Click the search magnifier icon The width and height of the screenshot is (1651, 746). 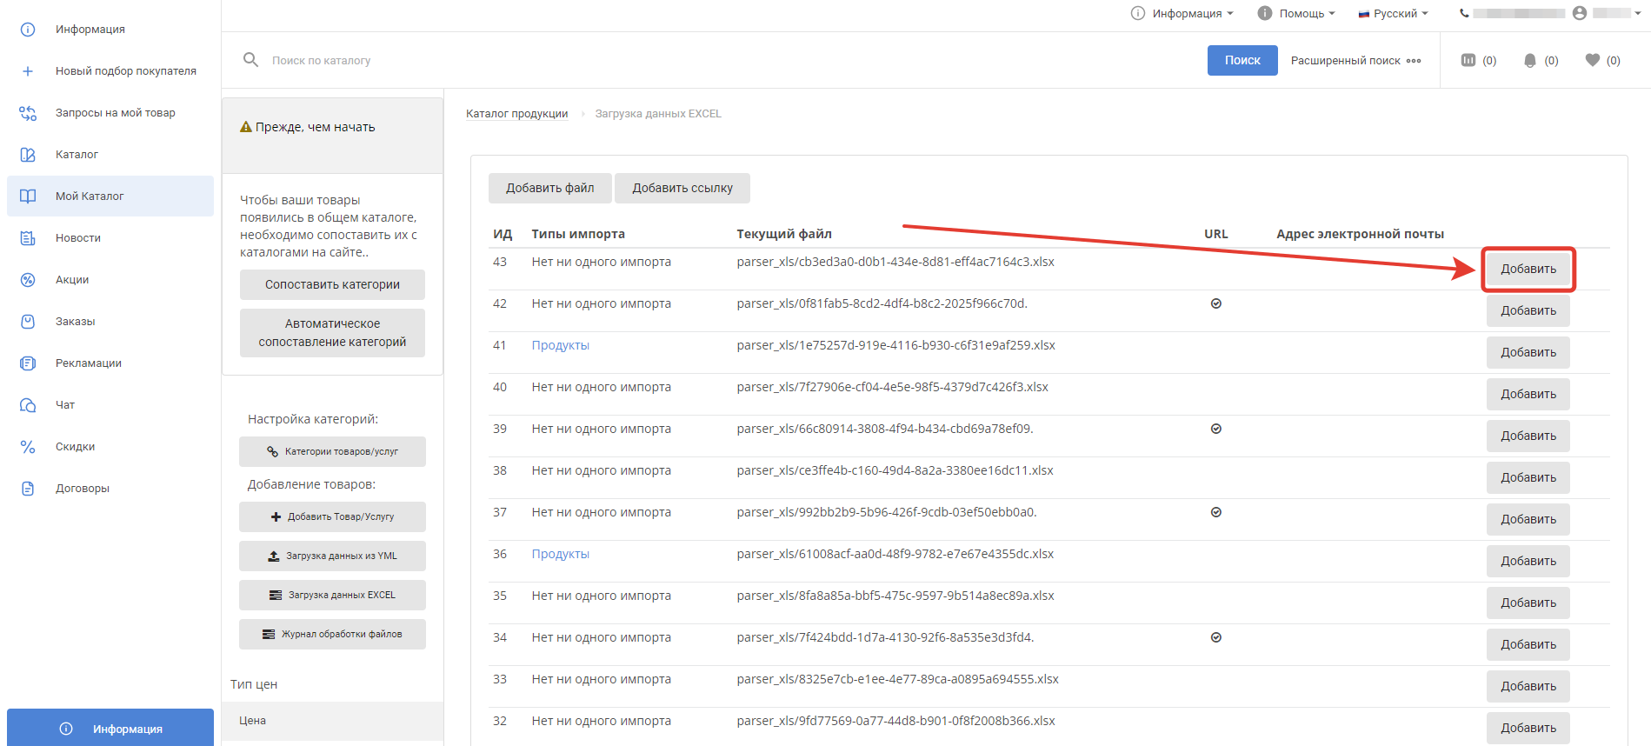click(x=250, y=60)
